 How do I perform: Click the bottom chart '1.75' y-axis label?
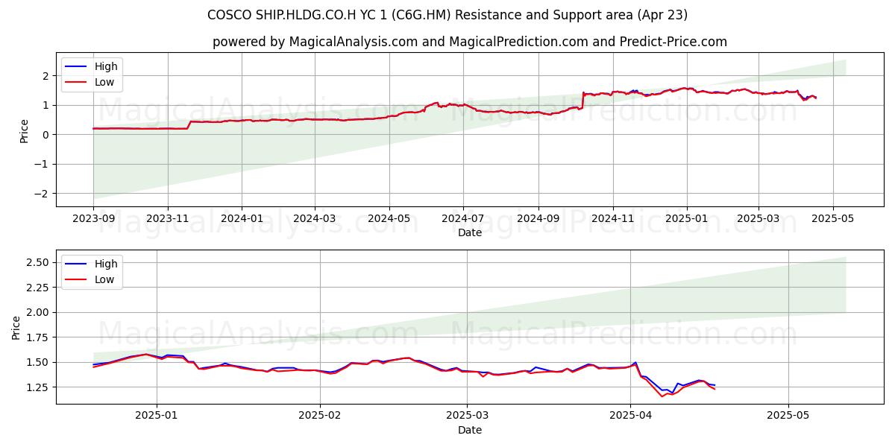tap(39, 337)
